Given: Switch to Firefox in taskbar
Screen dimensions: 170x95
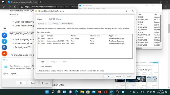Looking at the screenshot, I should [100, 92].
